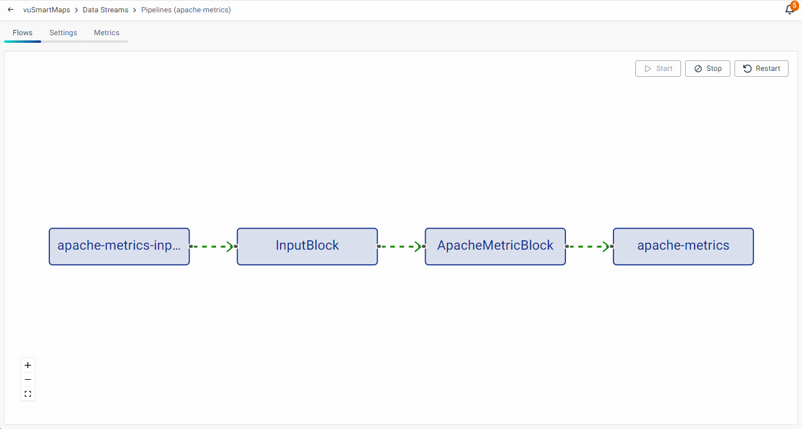Image resolution: width=802 pixels, height=429 pixels.
Task: Go to the Data Streams breadcrumb
Action: pos(105,10)
